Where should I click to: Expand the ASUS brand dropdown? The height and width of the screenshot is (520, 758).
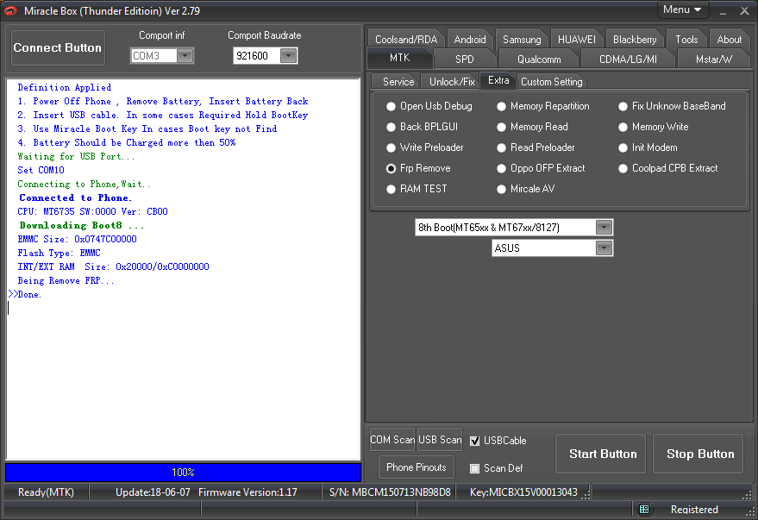coord(605,248)
